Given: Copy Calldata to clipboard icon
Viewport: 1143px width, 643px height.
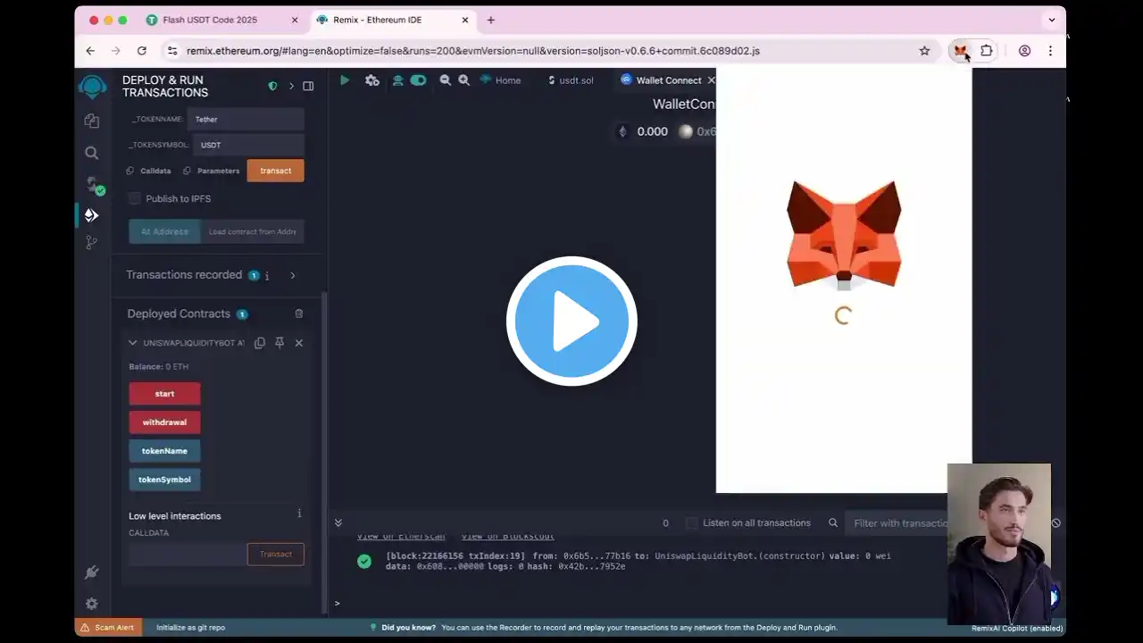Looking at the screenshot, I should [130, 171].
